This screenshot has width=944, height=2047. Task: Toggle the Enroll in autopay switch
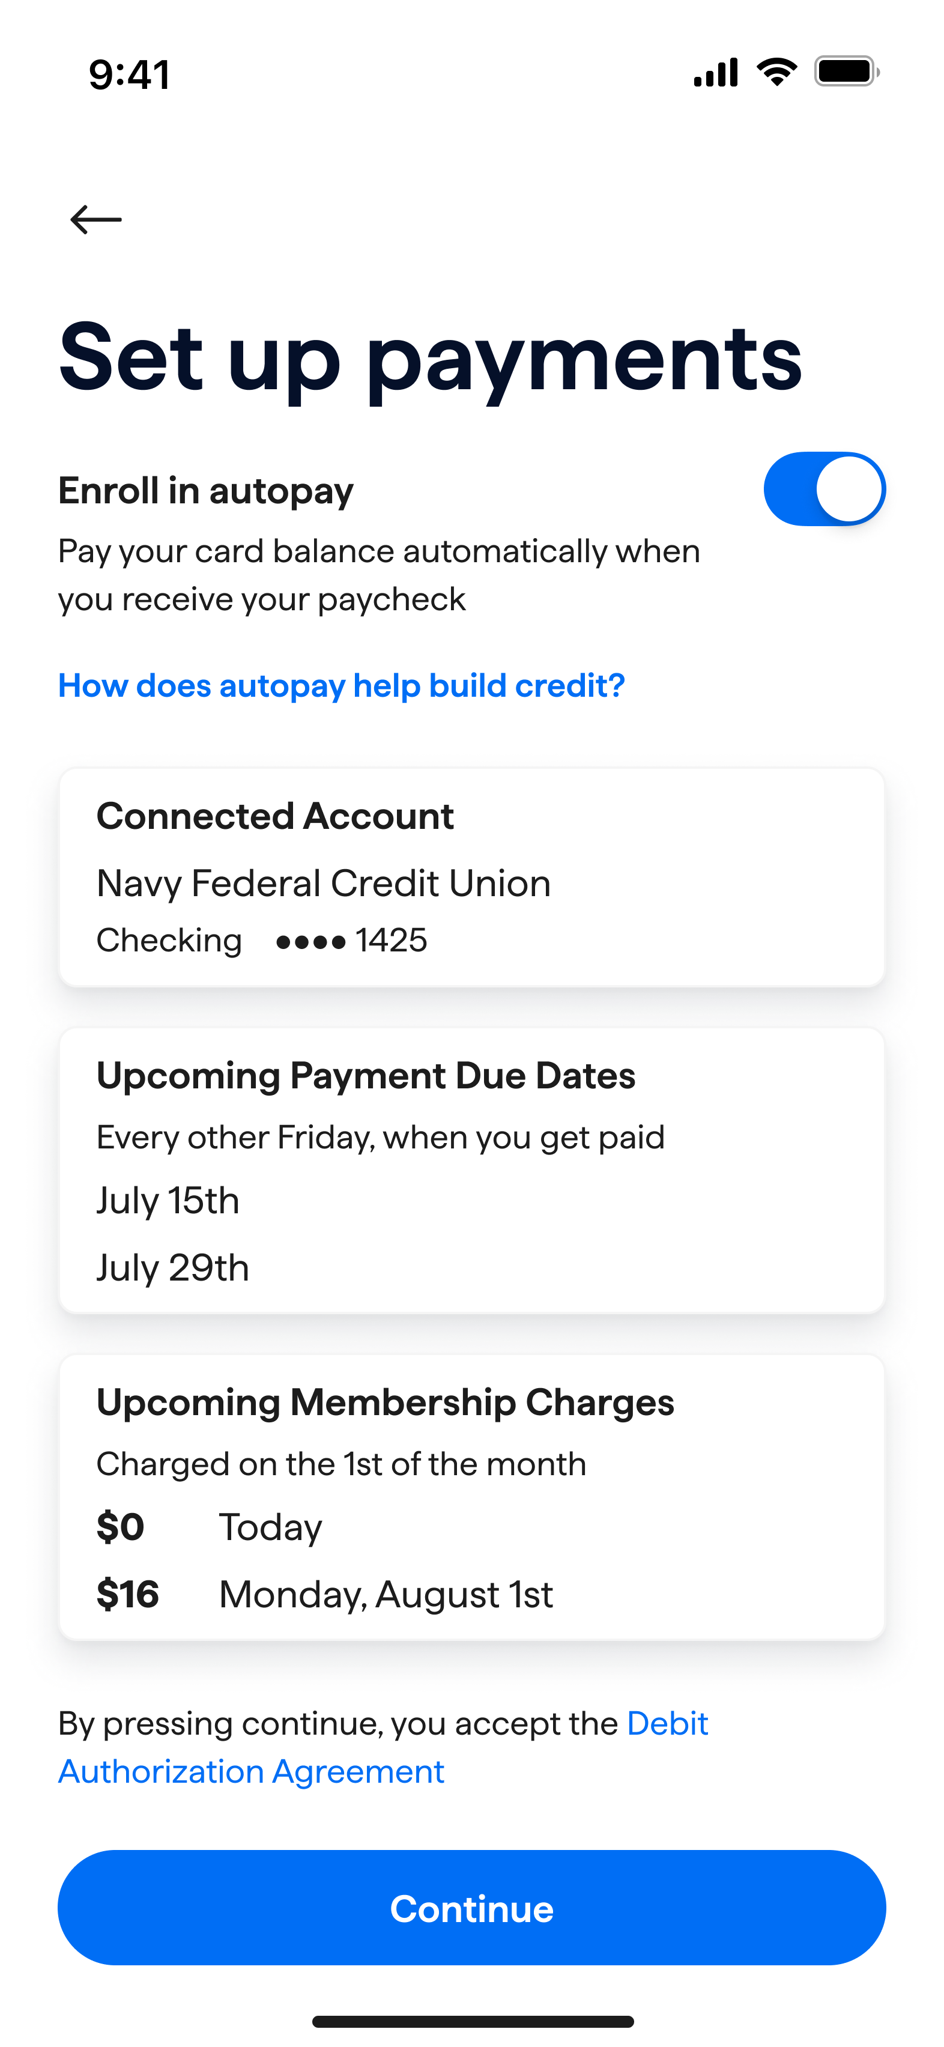(824, 489)
